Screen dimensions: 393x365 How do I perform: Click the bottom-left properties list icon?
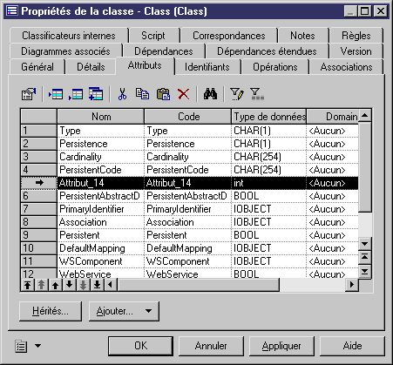[x=21, y=346]
